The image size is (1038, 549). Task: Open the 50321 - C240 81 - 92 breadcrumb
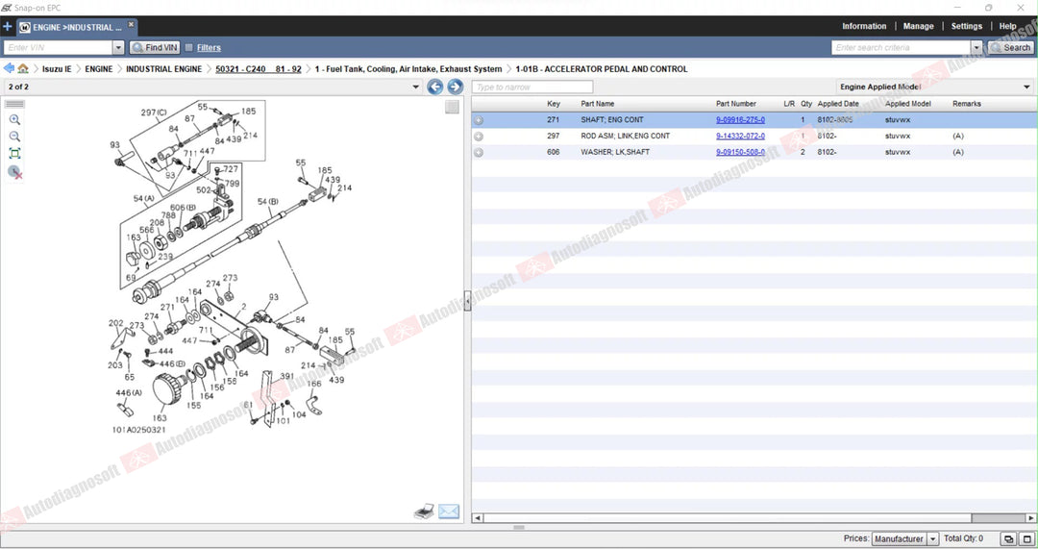click(259, 69)
